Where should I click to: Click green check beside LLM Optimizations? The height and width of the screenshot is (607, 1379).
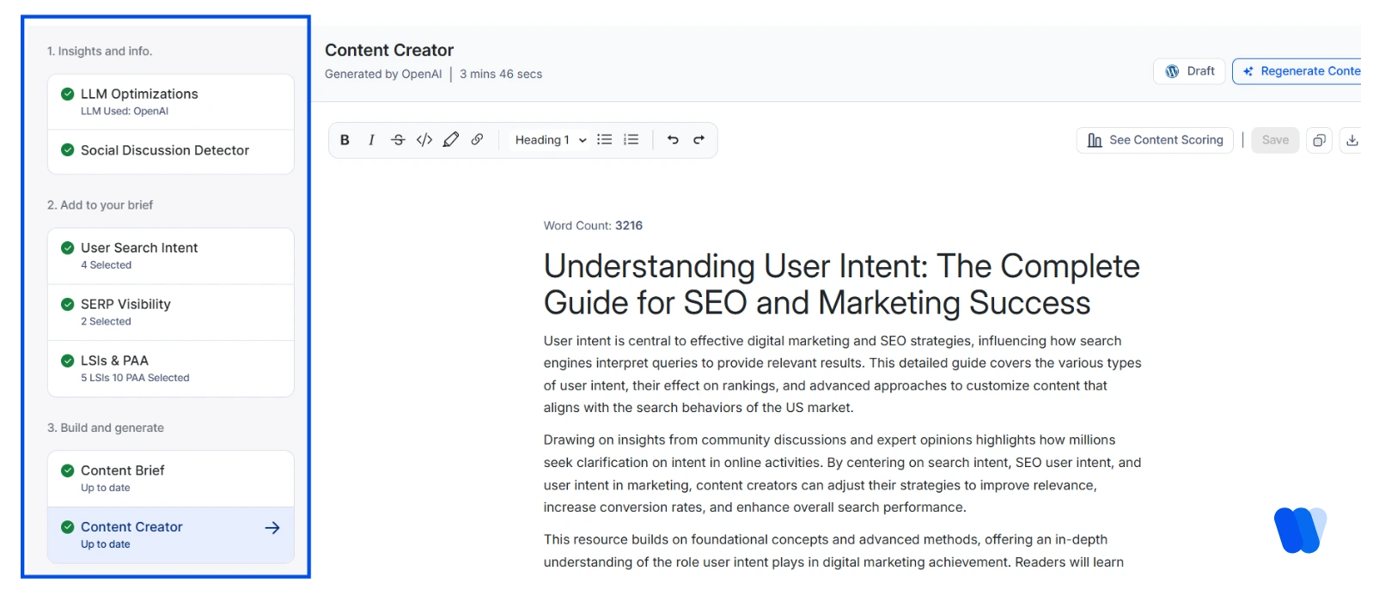point(67,94)
